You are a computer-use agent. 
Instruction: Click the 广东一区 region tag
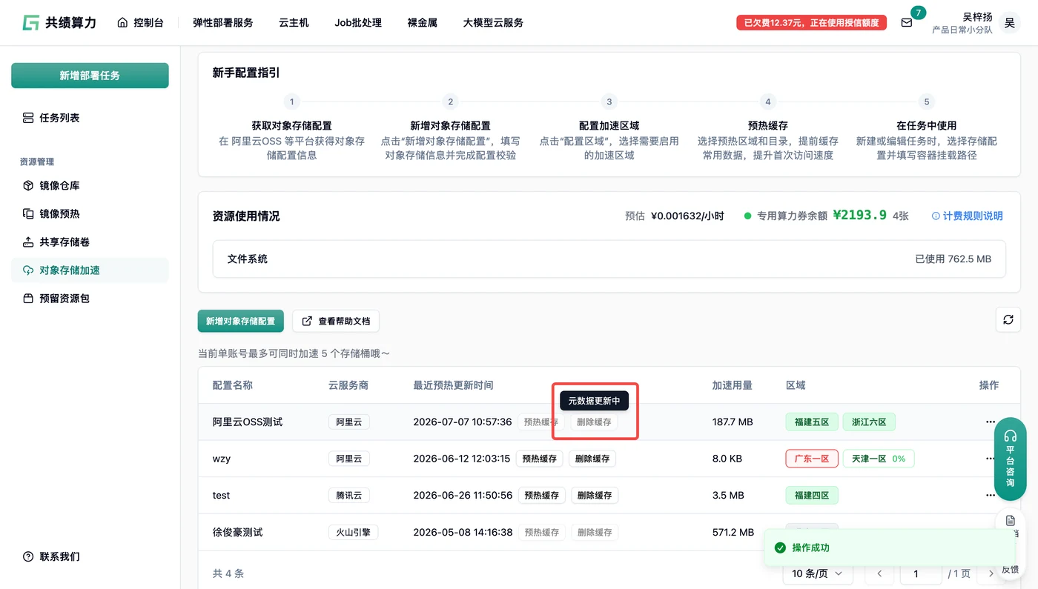coord(812,459)
